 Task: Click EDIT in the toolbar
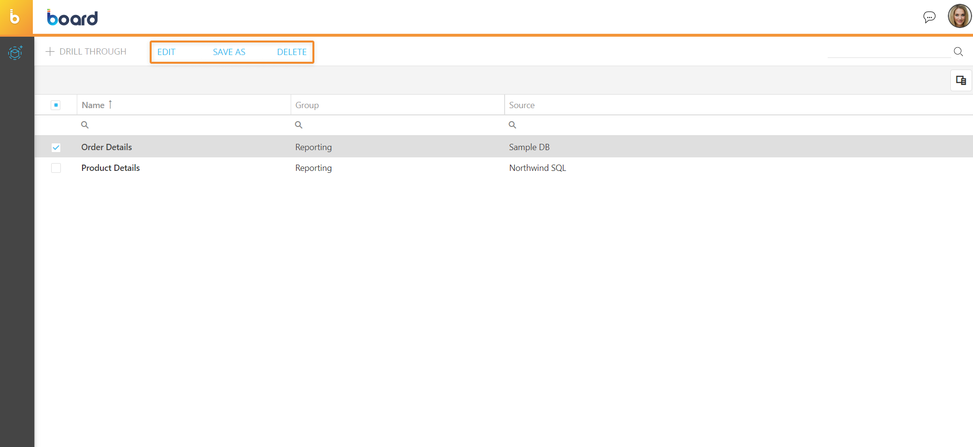tap(166, 52)
